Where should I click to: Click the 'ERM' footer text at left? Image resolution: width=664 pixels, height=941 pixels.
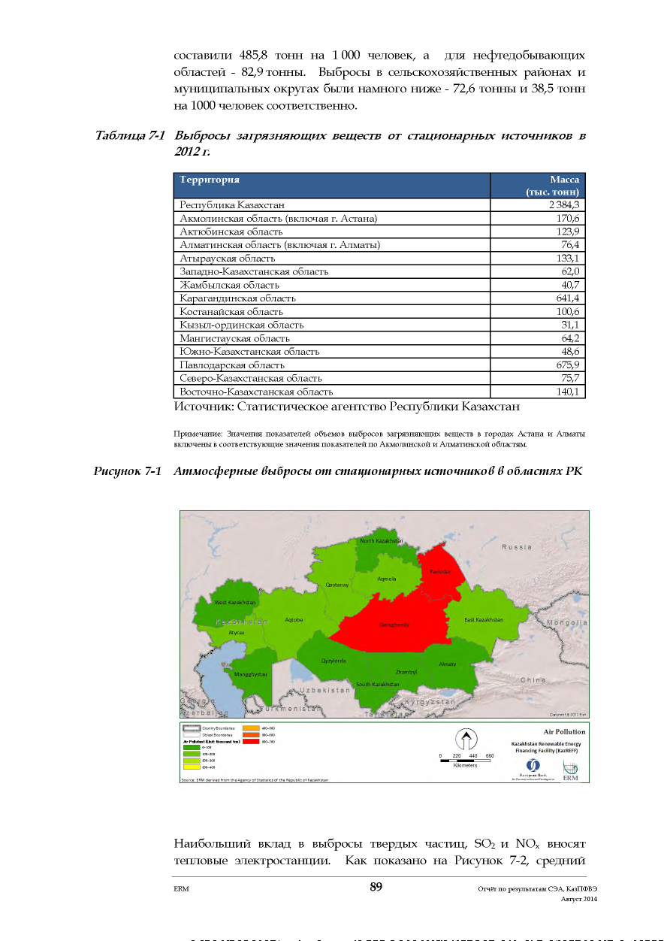180,889
